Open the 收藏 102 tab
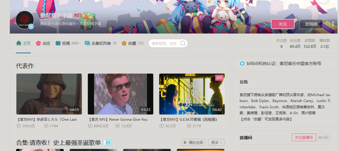 [x=132, y=43]
